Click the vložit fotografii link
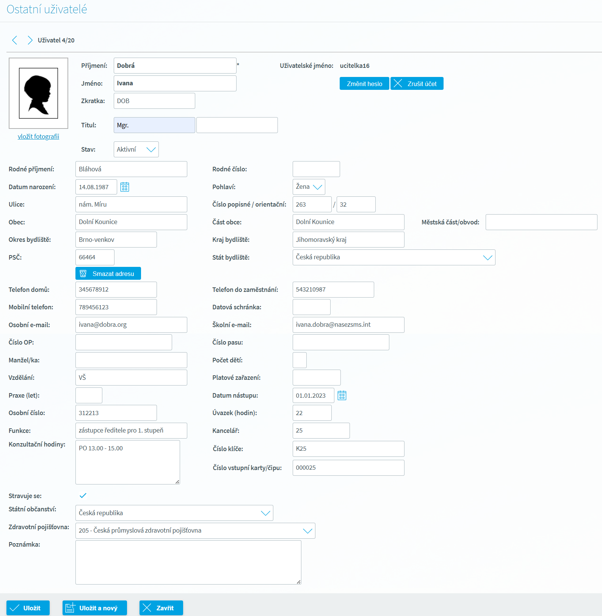 pos(38,136)
